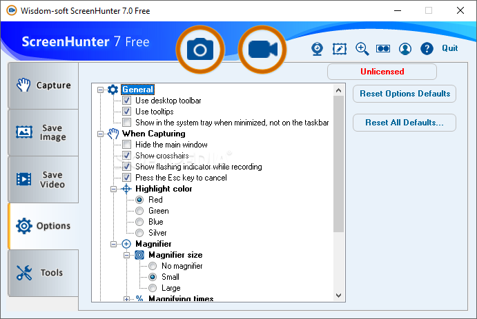Viewport: 477px width, 319px height.
Task: Click the Magnifier size target icon
Action: coord(139,255)
